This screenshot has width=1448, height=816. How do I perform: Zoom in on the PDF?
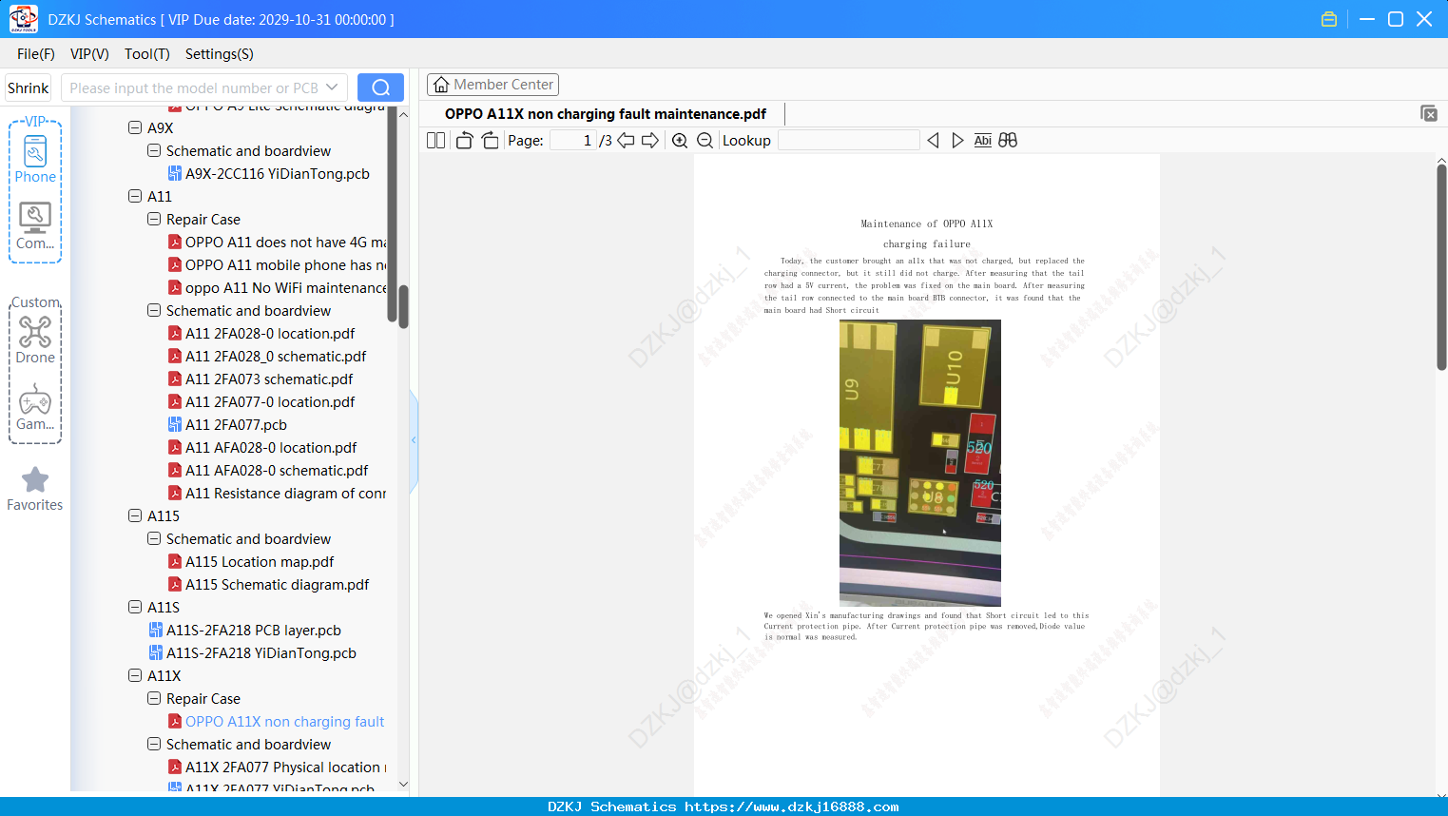click(680, 141)
